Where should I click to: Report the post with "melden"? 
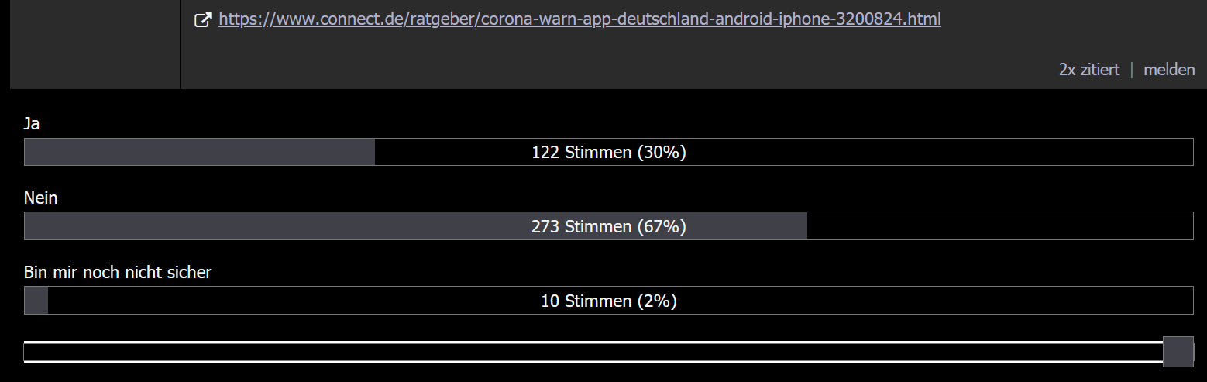(x=1169, y=70)
